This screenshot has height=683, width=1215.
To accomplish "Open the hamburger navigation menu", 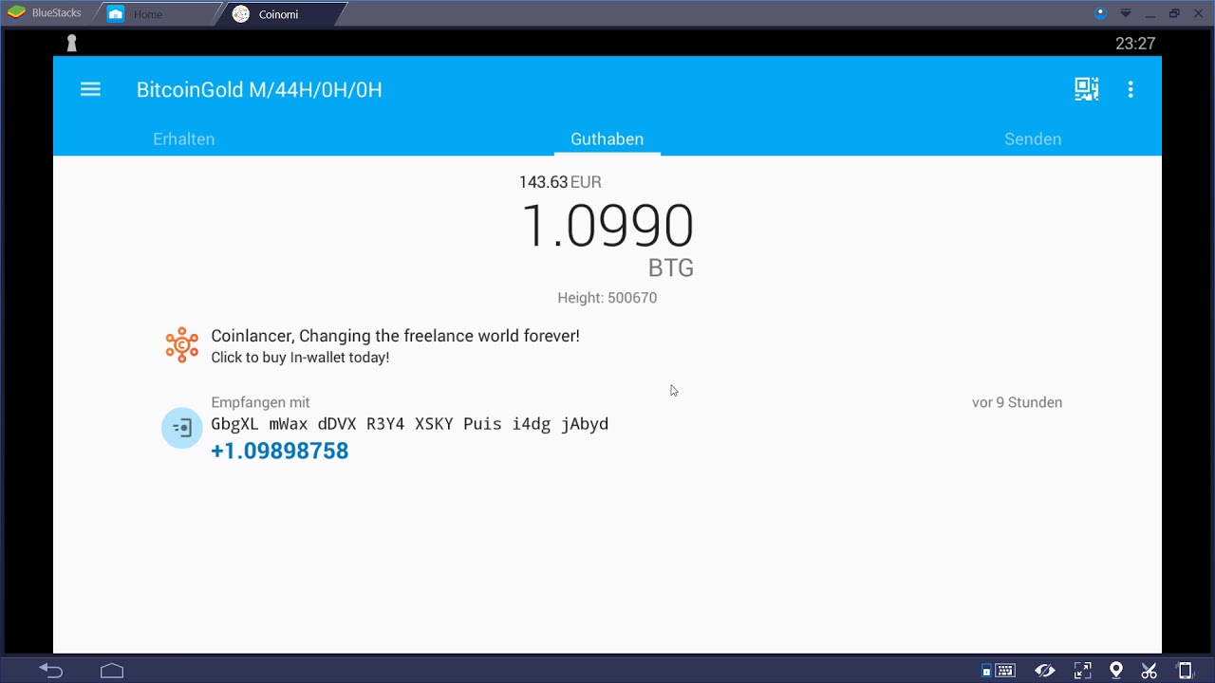I will coord(90,89).
